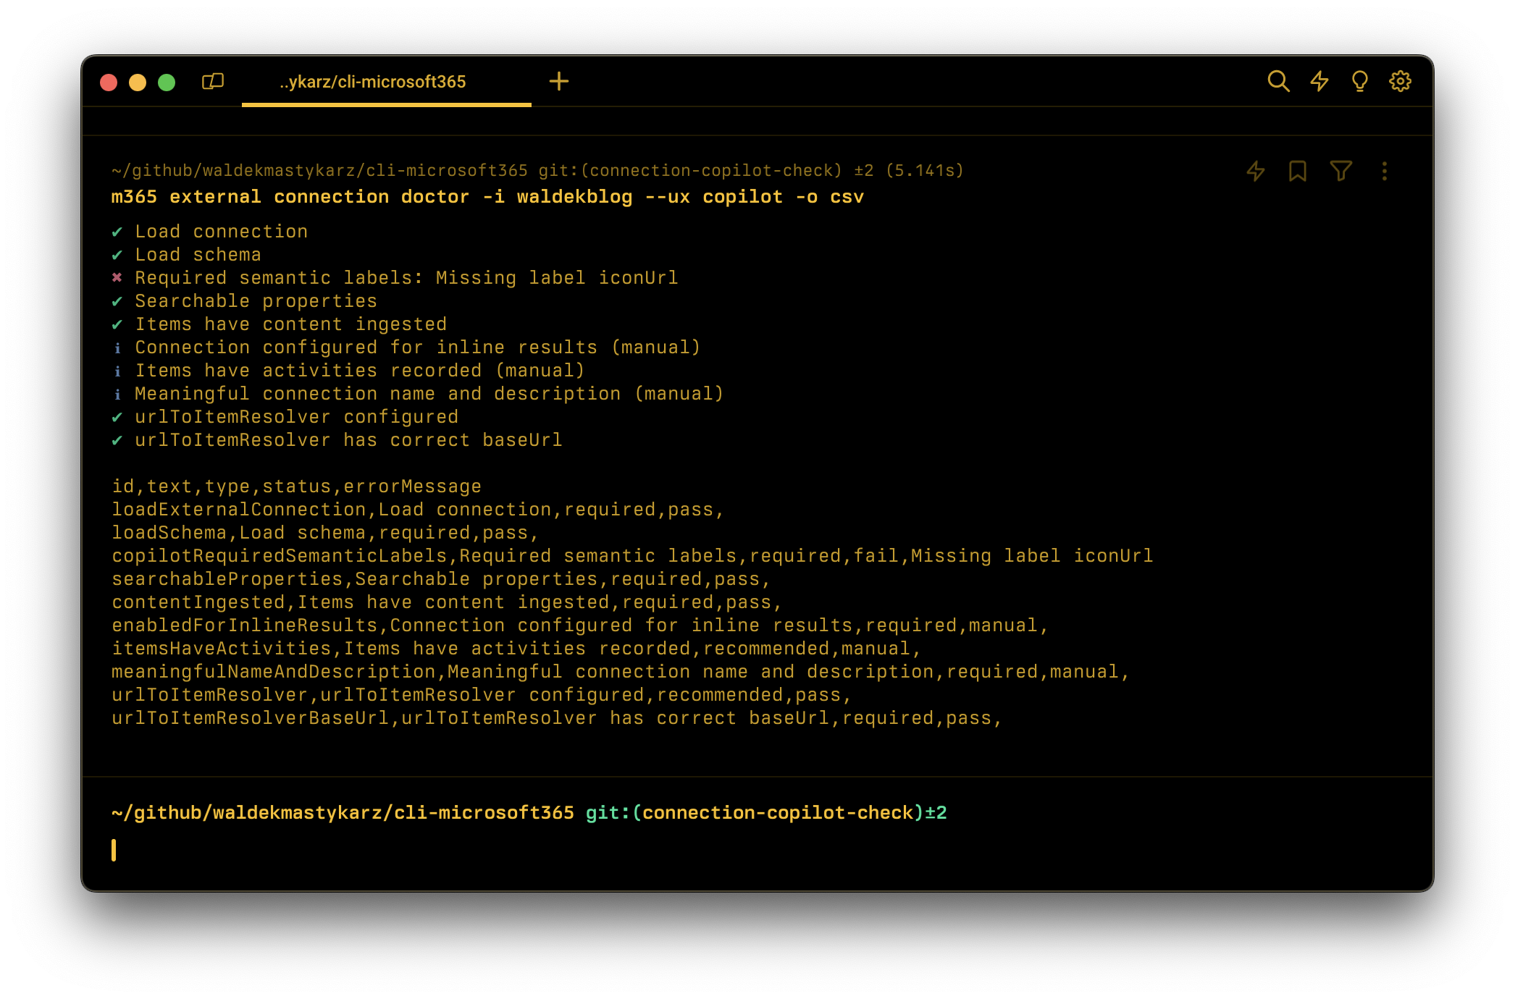The width and height of the screenshot is (1515, 999).
Task: Click the failed check Required semantic labels
Action: pos(406,277)
